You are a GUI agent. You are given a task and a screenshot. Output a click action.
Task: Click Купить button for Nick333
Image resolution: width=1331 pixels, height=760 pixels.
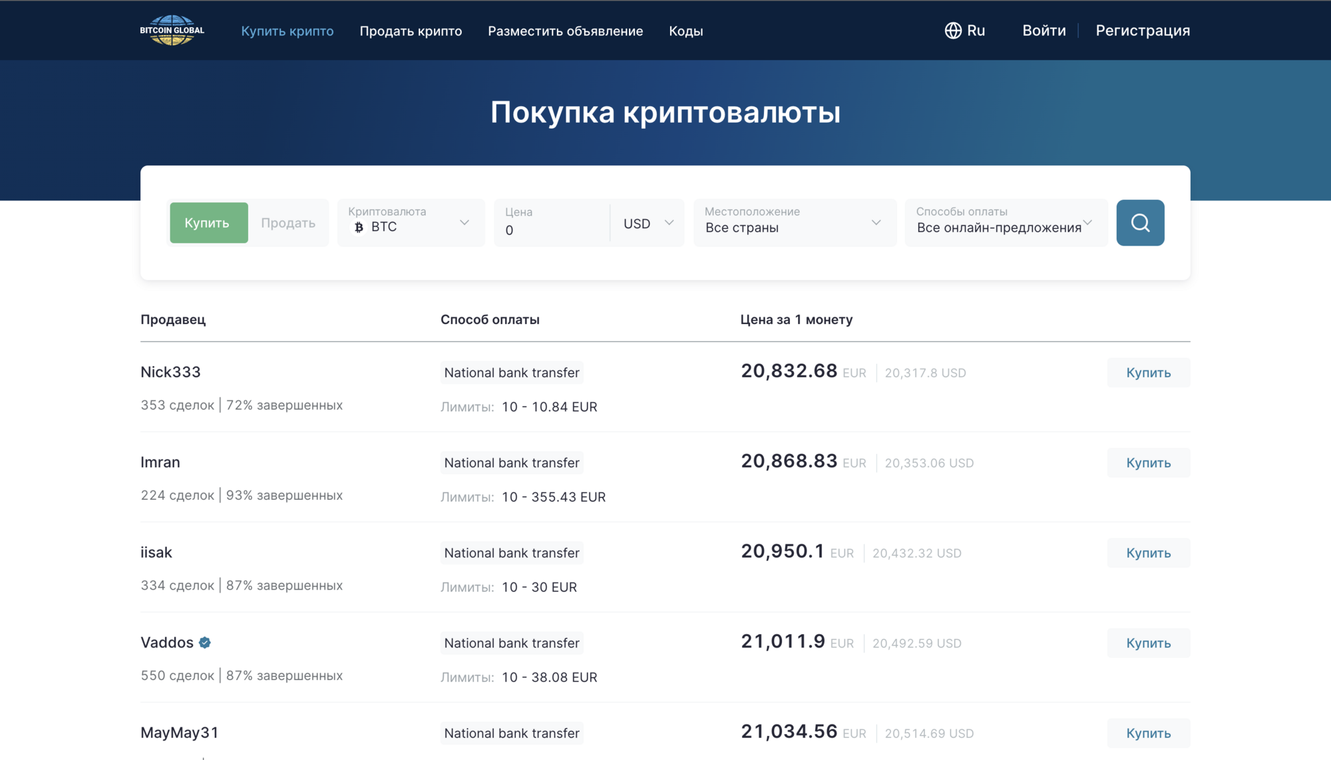click(x=1147, y=372)
